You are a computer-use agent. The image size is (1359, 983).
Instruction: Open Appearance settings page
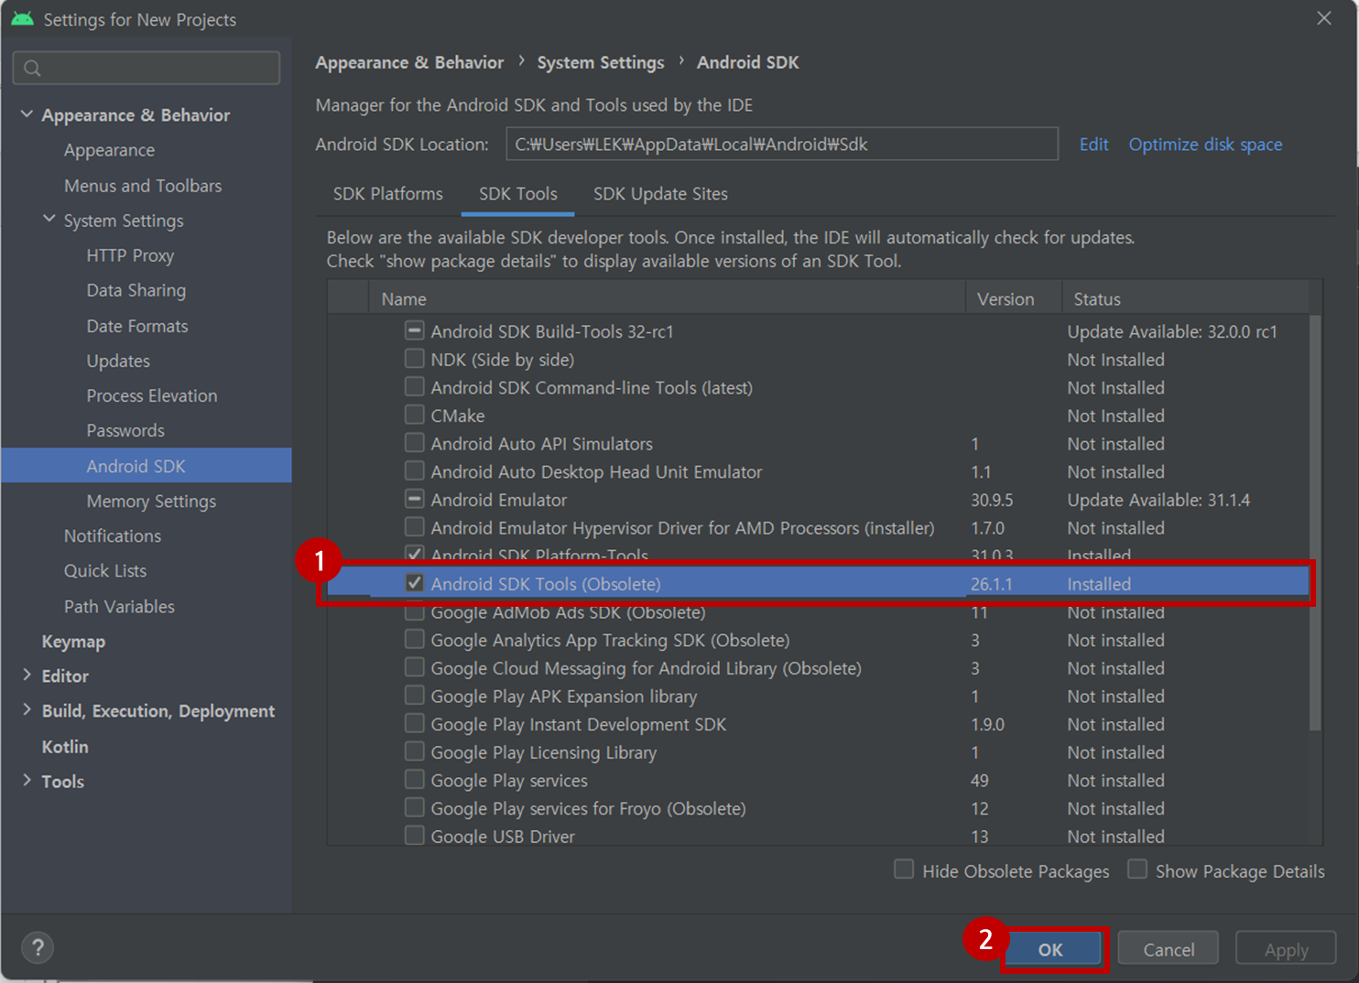[109, 150]
